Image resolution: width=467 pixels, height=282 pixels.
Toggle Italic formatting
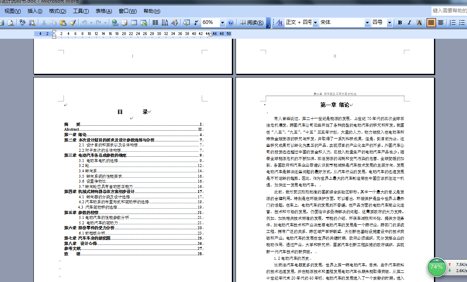tap(410, 23)
